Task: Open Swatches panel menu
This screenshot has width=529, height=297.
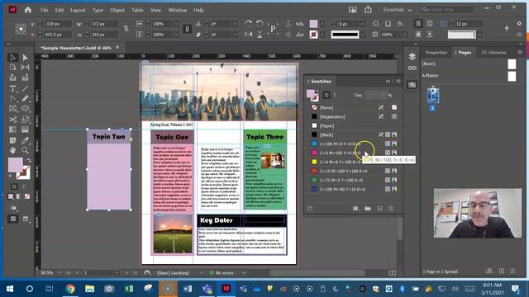Action: click(x=398, y=81)
